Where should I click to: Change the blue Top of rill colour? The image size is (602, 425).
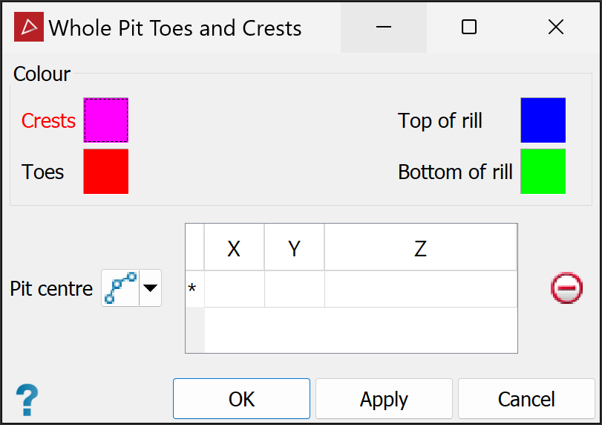click(543, 120)
